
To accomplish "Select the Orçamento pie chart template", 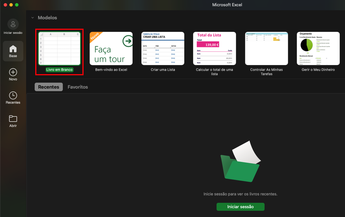I will [318, 48].
